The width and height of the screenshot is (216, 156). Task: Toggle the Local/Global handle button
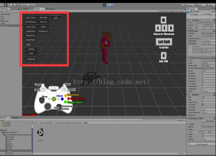pos(31,5)
